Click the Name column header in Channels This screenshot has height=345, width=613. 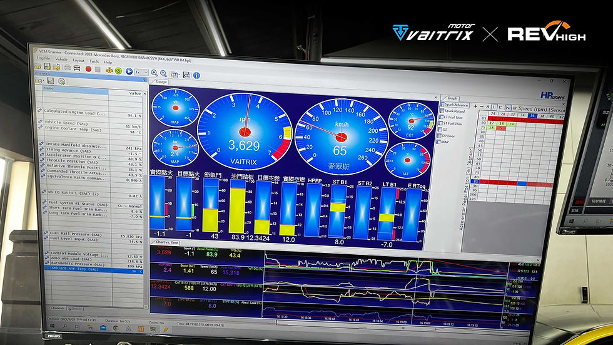[x=75, y=90]
